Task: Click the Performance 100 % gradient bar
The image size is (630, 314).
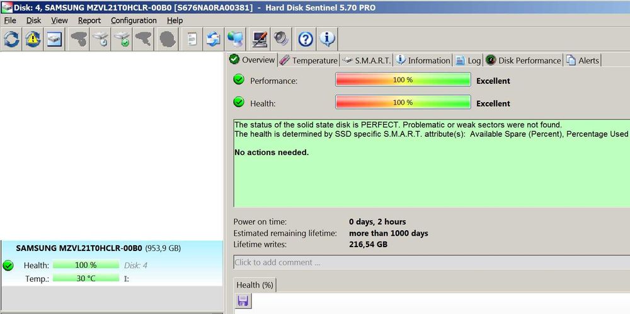Action: click(x=403, y=79)
